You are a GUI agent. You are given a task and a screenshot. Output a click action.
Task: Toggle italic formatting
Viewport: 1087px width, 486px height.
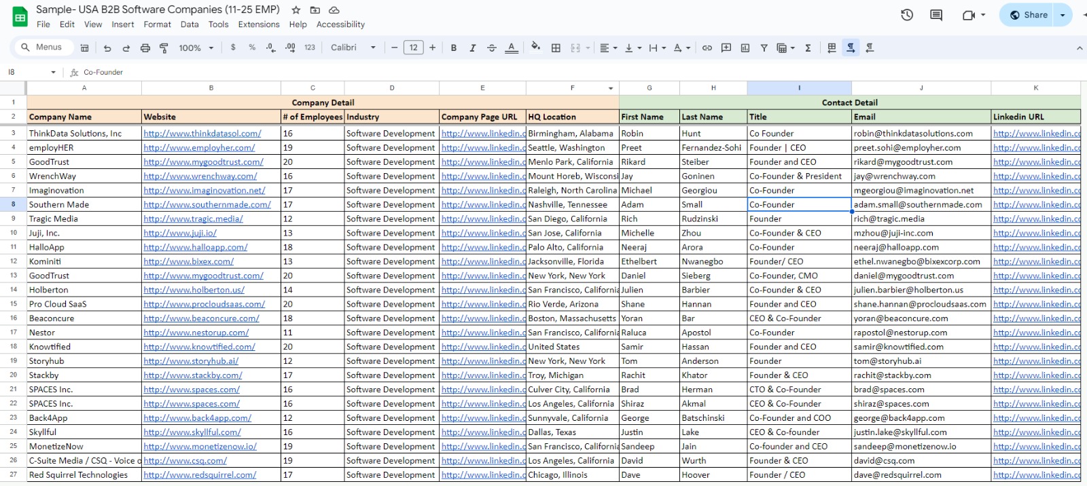click(x=473, y=48)
